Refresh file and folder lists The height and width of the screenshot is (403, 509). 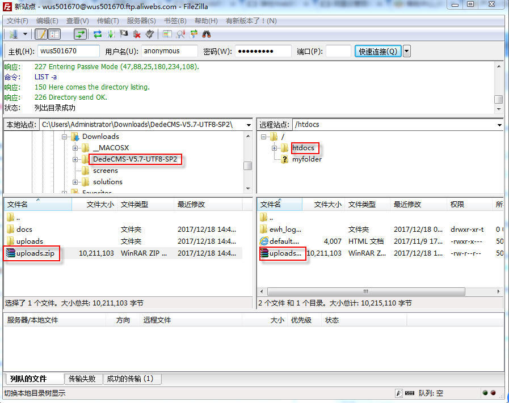pos(98,34)
